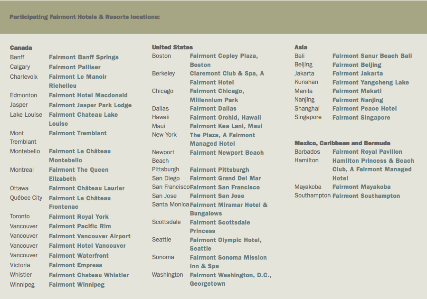The width and height of the screenshot is (427, 299).
Task: Open the Fairmont Banff Springs link
Action: pos(84,57)
